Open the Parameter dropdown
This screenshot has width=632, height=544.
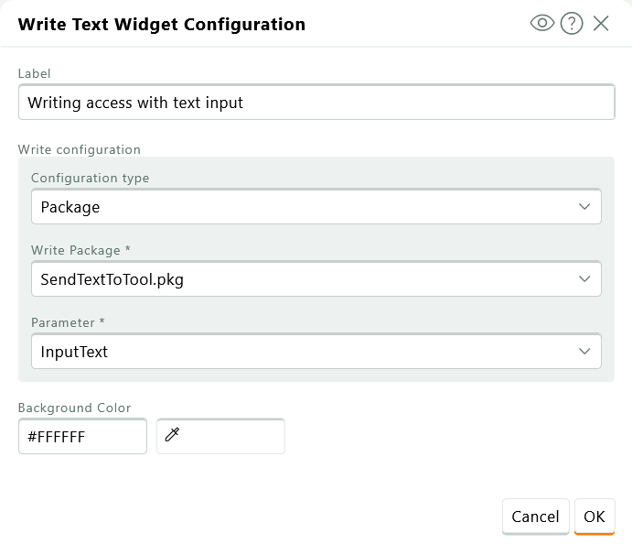316,351
